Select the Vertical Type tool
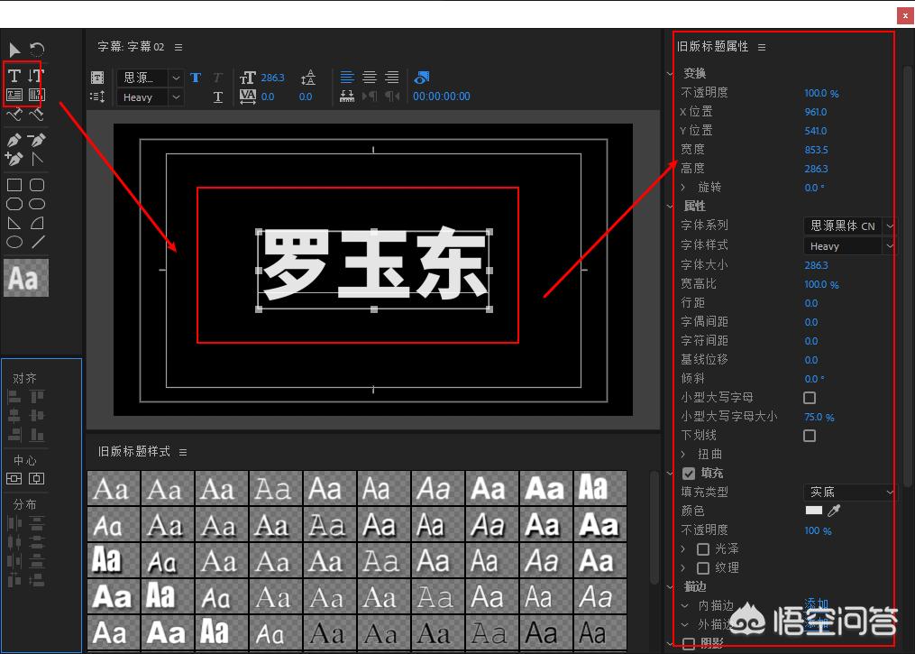 pos(34,76)
